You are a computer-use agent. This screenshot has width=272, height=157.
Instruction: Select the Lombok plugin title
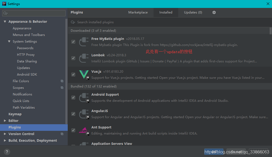coord(98,55)
